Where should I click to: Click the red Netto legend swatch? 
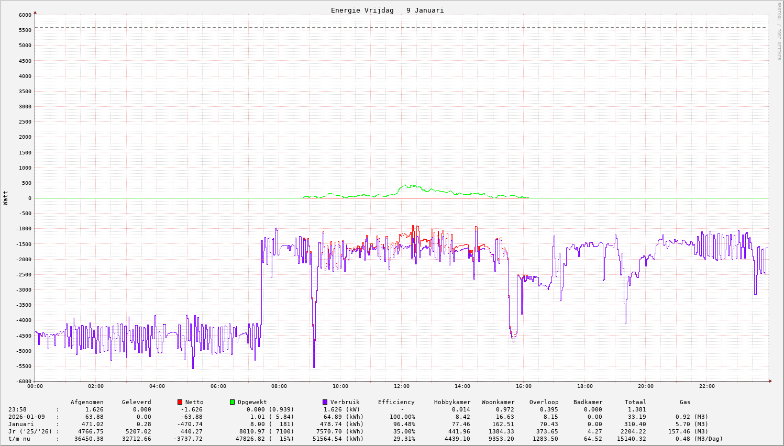180,402
